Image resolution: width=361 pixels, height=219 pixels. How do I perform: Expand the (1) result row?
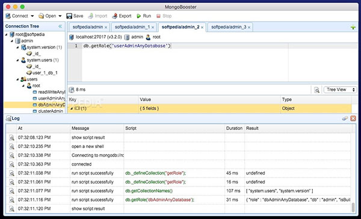coord(72,108)
